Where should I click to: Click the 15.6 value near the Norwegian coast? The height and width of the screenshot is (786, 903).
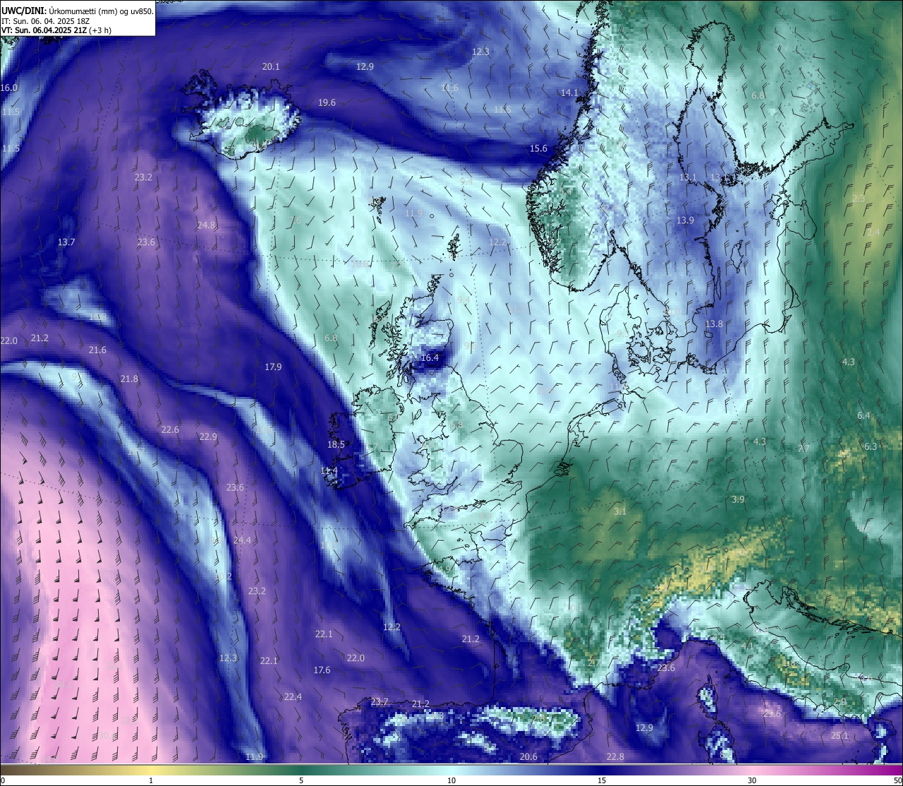pyautogui.click(x=538, y=149)
